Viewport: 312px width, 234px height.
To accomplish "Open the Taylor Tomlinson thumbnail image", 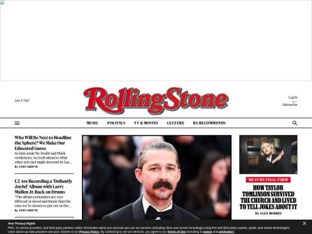I will 268,155.
